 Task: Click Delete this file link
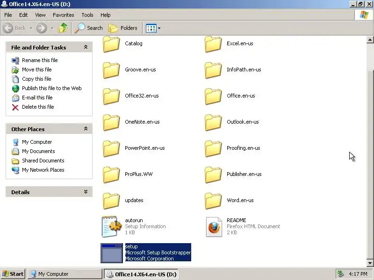click(x=38, y=107)
